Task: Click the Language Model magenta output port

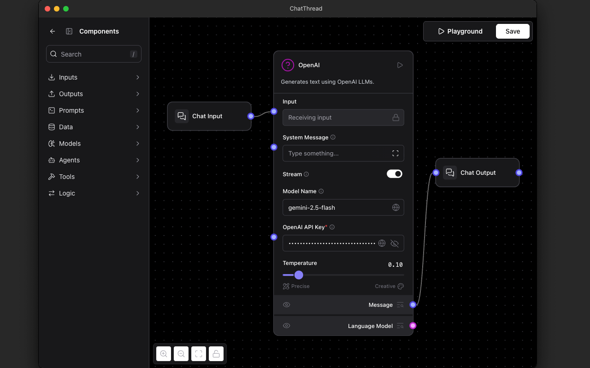Action: coord(413,326)
